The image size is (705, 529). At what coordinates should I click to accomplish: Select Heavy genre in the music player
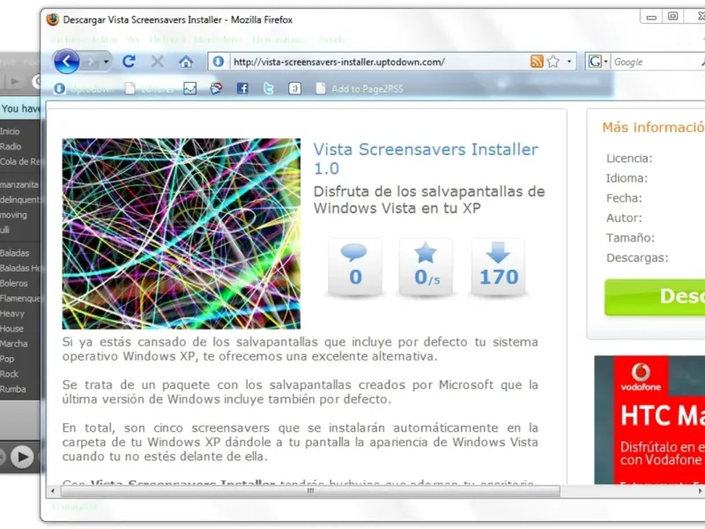pyautogui.click(x=12, y=314)
